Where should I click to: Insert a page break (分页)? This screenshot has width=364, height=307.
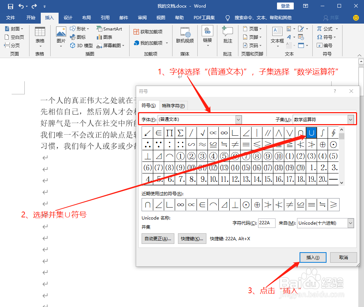point(12,45)
